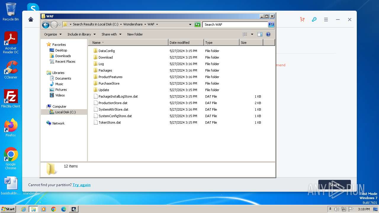This screenshot has height=213, width=379.
Task: Click the green Refresh button beside address bar
Action: pos(197,25)
